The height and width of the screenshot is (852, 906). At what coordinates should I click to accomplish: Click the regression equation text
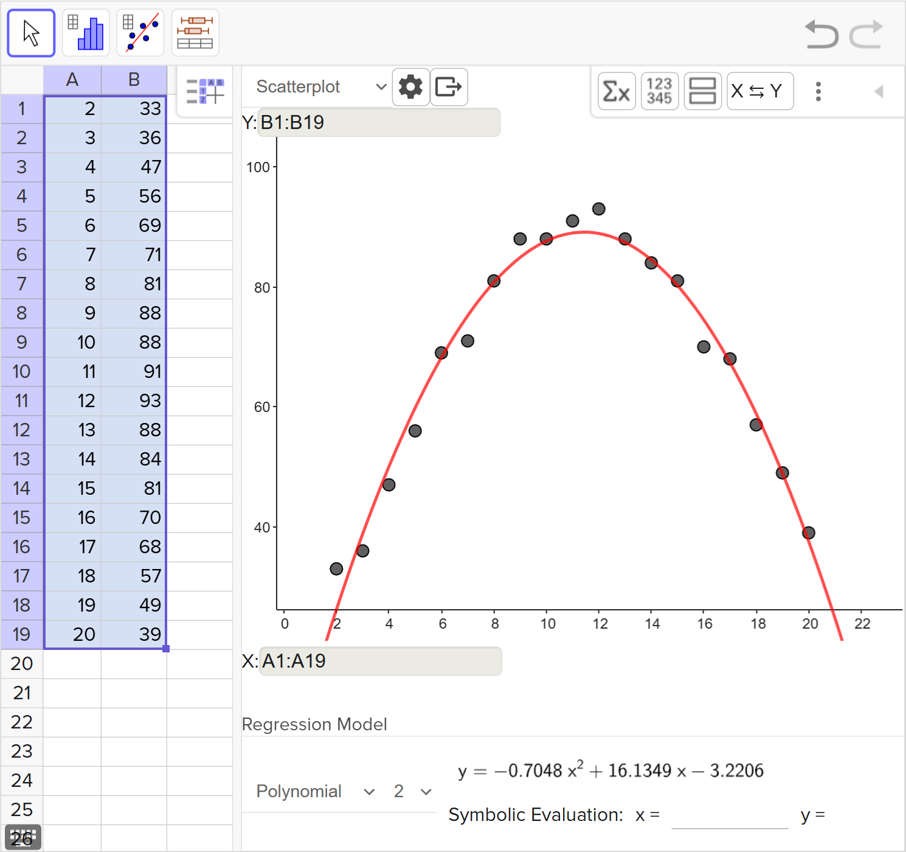tap(610, 770)
